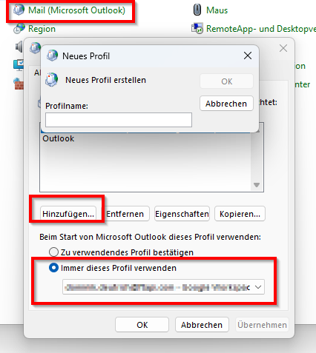Click the monitor icon with checkmark
The width and height of the screenshot is (316, 353).
[19, 65]
